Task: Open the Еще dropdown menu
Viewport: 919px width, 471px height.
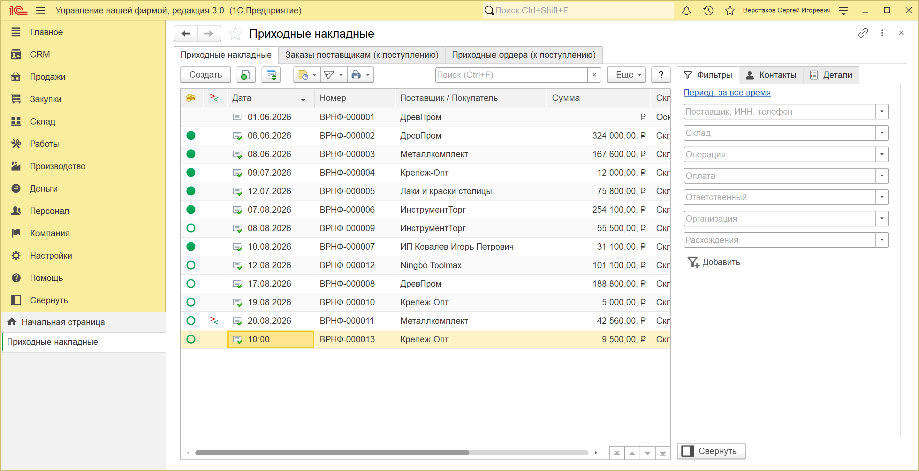Action: (x=627, y=75)
